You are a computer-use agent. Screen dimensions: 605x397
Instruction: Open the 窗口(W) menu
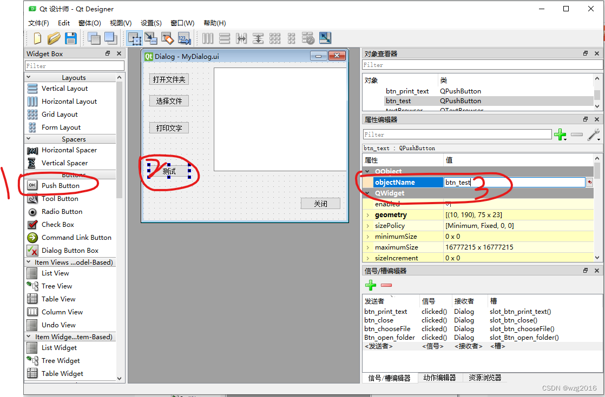tap(182, 23)
